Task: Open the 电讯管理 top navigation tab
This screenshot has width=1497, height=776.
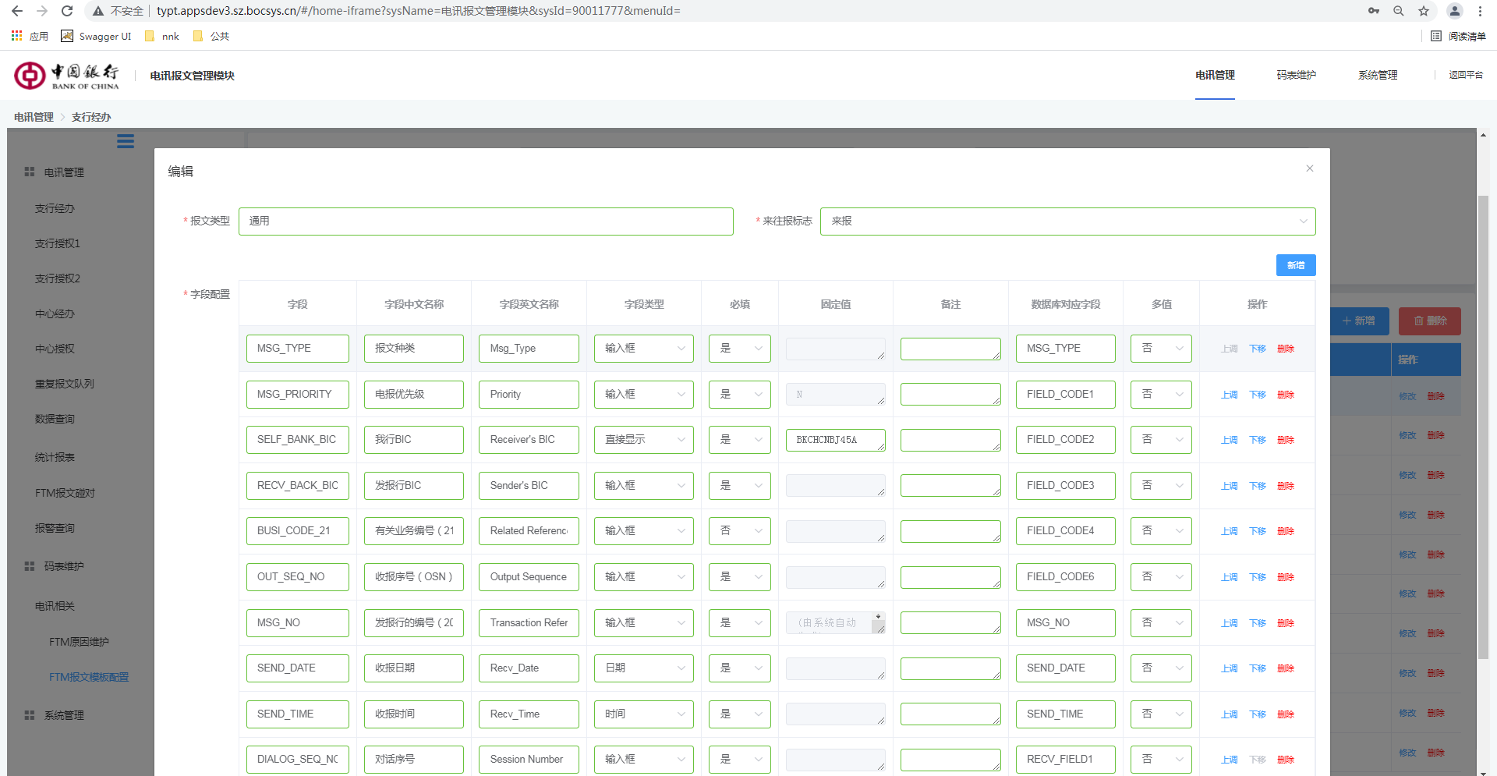Action: pos(1215,75)
